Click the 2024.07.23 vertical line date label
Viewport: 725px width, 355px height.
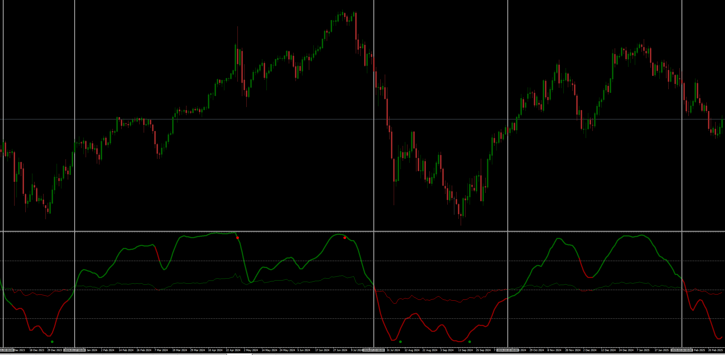(x=373, y=350)
